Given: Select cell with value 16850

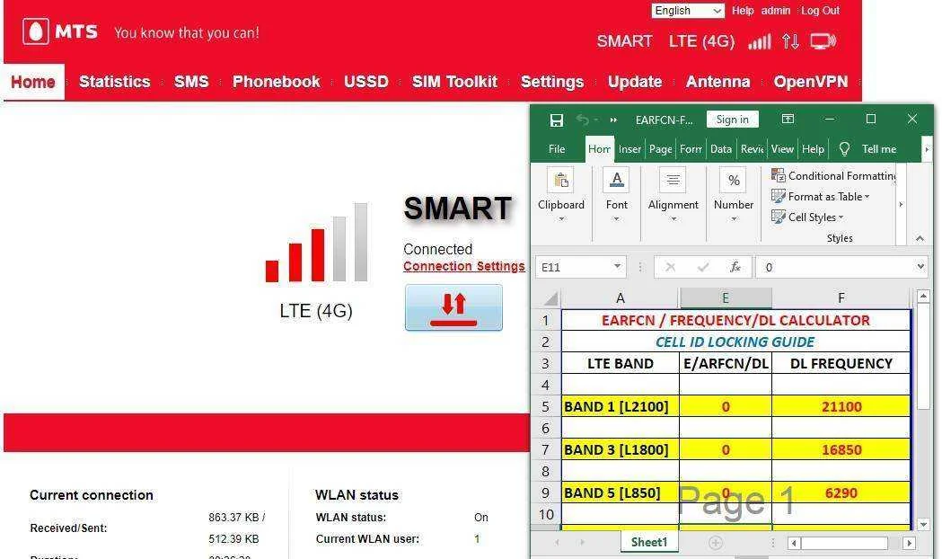Looking at the screenshot, I should [x=841, y=450].
